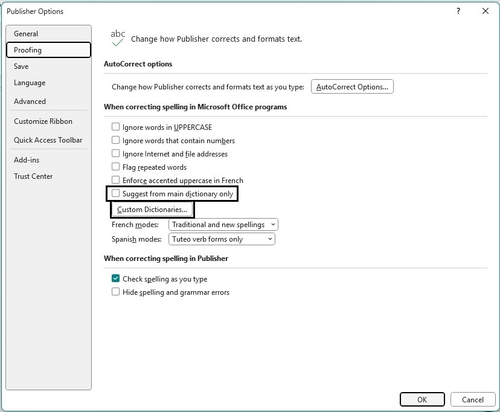Close the Publisher Options dialog
The height and width of the screenshot is (412, 500).
(486, 11)
